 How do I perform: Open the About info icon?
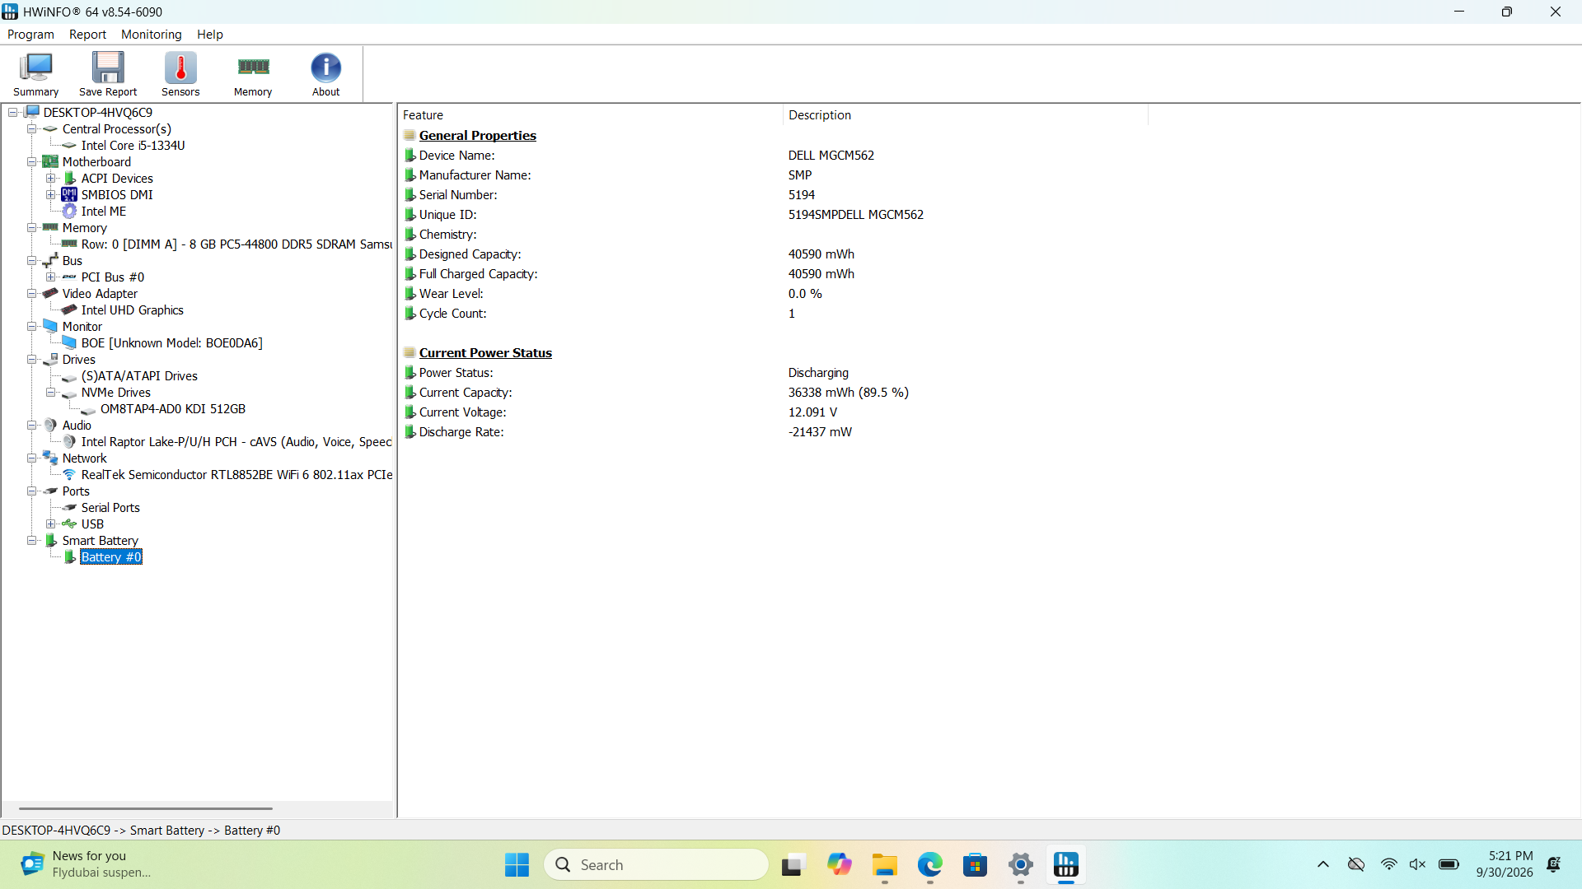tap(325, 74)
